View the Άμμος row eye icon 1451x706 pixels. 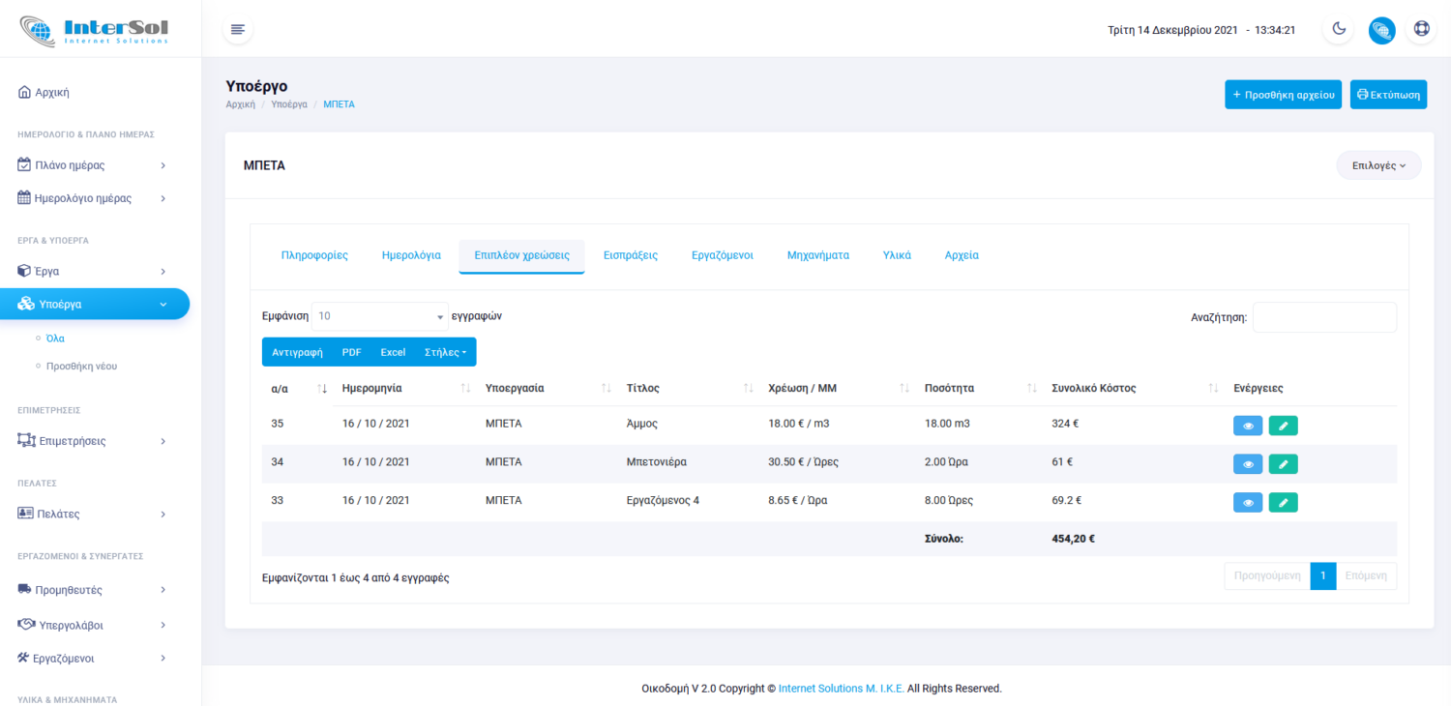pyautogui.click(x=1248, y=425)
